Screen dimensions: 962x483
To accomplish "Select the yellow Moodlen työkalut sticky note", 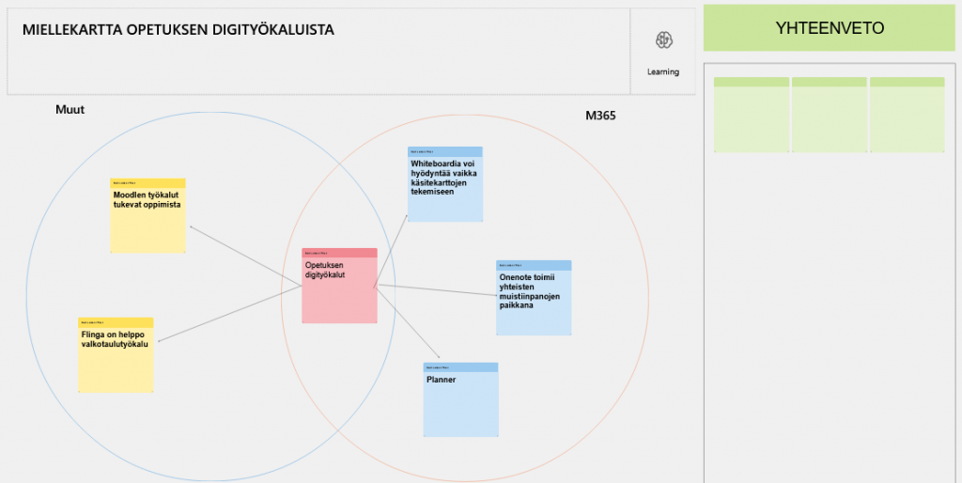I will coord(147,221).
